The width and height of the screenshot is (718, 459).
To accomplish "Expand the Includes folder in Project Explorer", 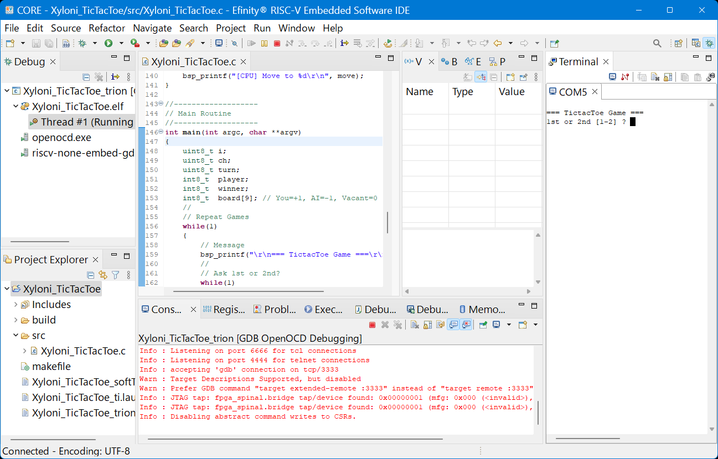I will click(16, 305).
